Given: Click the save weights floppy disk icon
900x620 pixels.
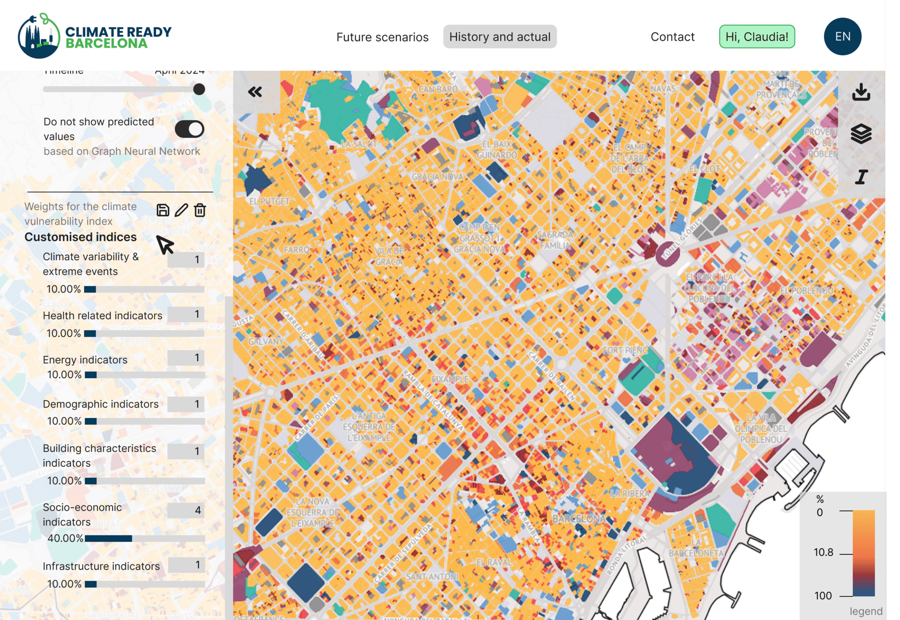Looking at the screenshot, I should pos(163,210).
